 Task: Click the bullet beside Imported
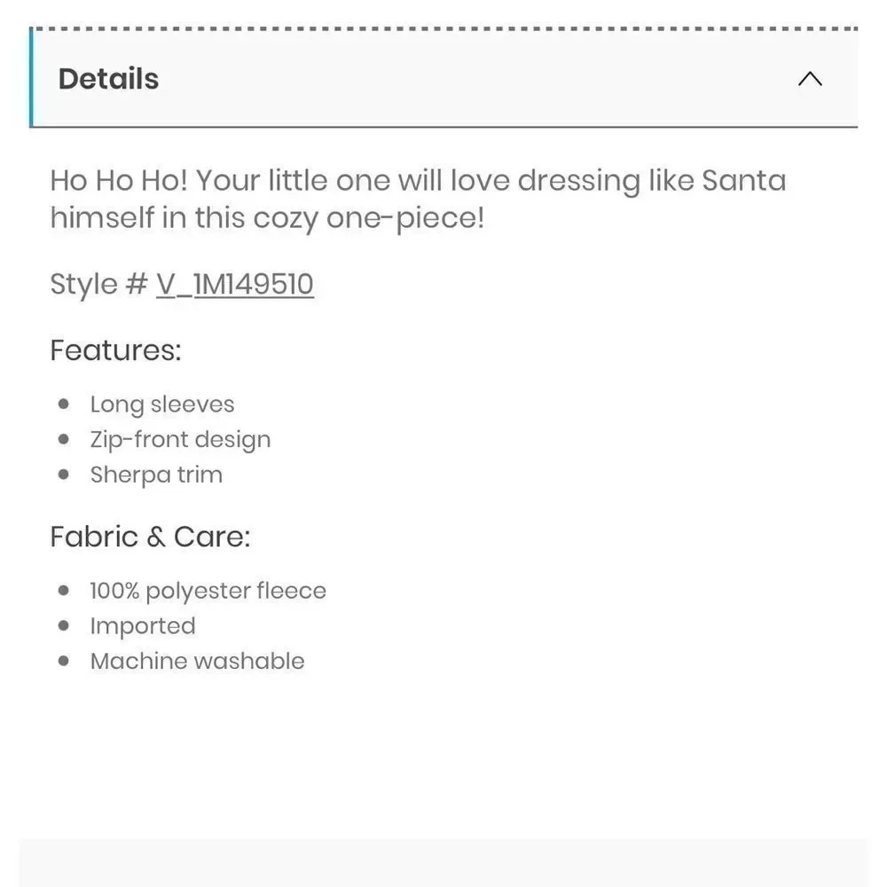coord(63,625)
